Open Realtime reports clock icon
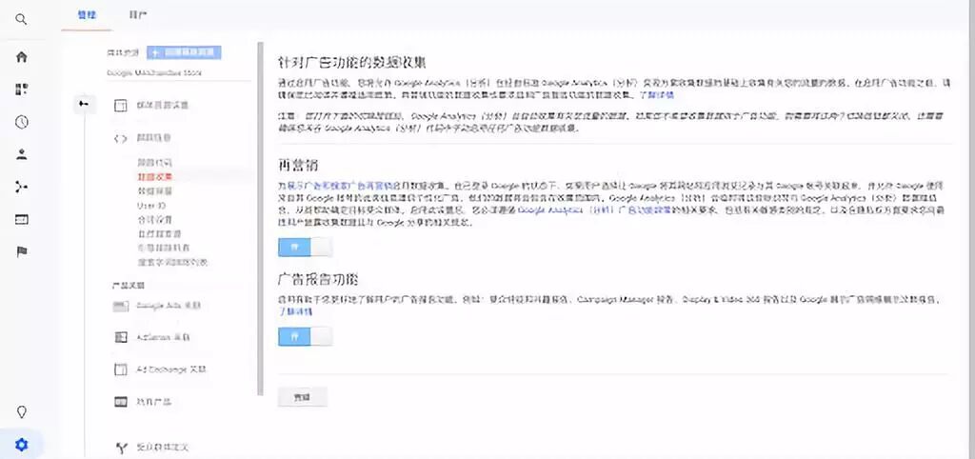Image resolution: width=975 pixels, height=459 pixels. click(x=22, y=122)
